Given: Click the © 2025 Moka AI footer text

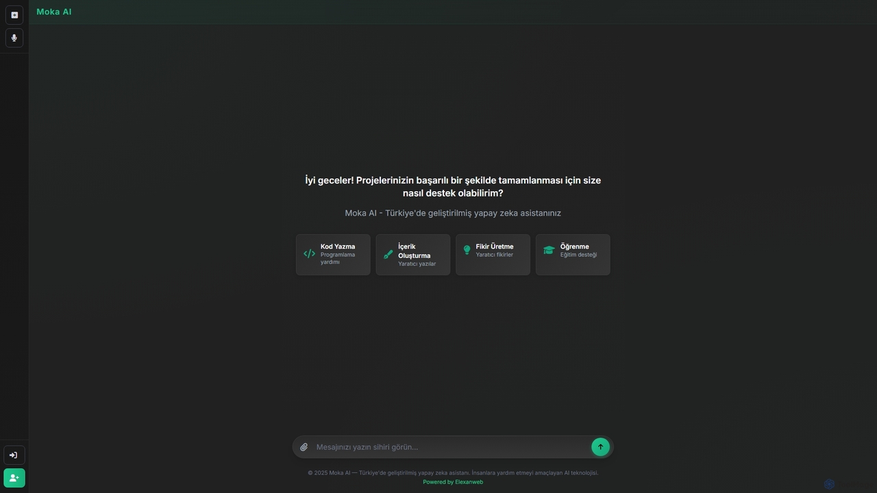Looking at the screenshot, I should pos(453,472).
